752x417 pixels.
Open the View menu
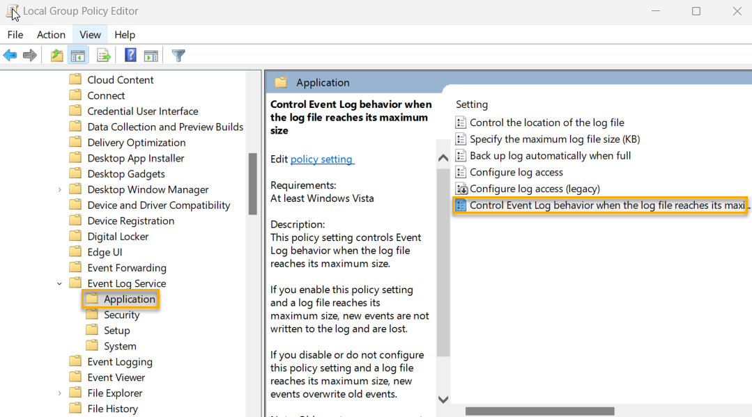[90, 35]
